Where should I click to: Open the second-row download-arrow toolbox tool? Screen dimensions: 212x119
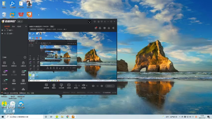pyautogui.click(x=14, y=73)
